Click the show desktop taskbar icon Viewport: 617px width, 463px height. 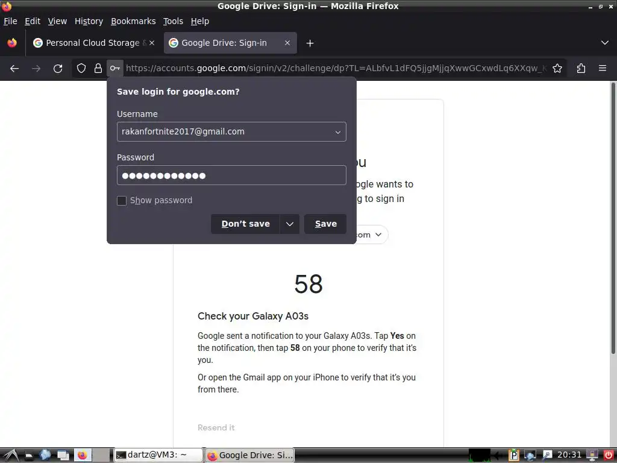point(63,456)
